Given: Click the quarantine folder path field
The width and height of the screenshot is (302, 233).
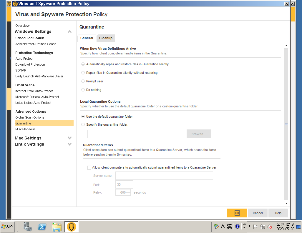Looking at the screenshot, I should point(136,134).
